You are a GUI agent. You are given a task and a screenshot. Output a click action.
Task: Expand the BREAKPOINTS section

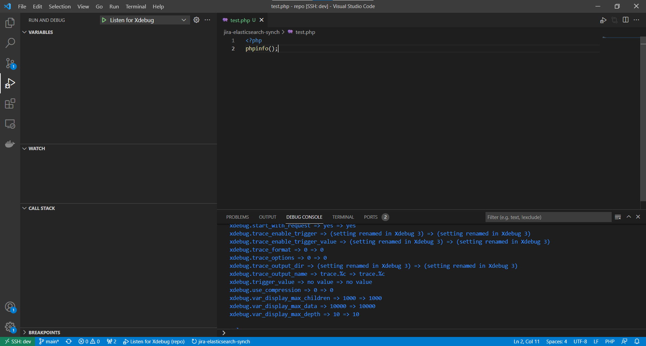coord(118,333)
